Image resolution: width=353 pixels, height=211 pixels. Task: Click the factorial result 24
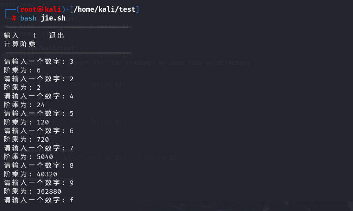point(41,105)
